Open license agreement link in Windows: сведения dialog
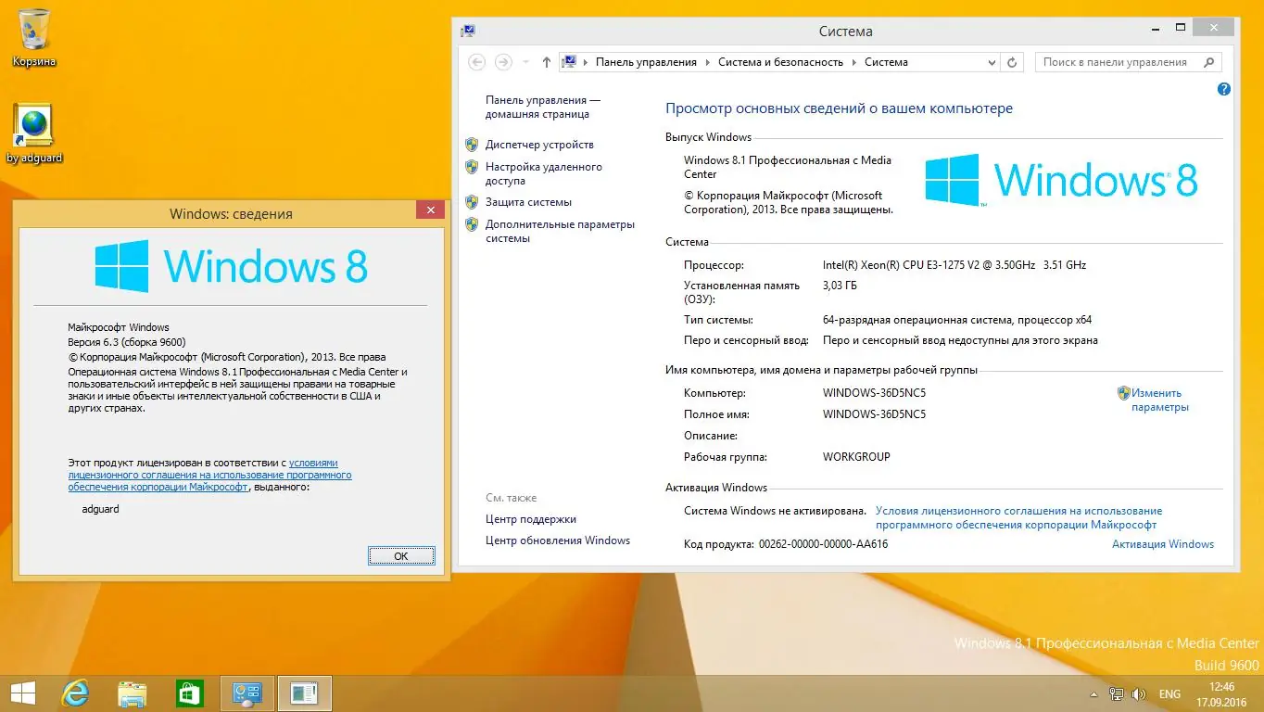Viewport: 1264px width, 712px height. [x=209, y=475]
